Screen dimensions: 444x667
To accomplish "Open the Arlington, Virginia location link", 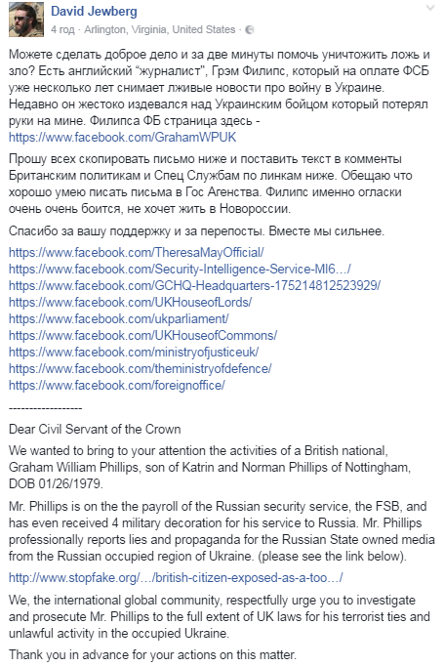I will tap(159, 29).
